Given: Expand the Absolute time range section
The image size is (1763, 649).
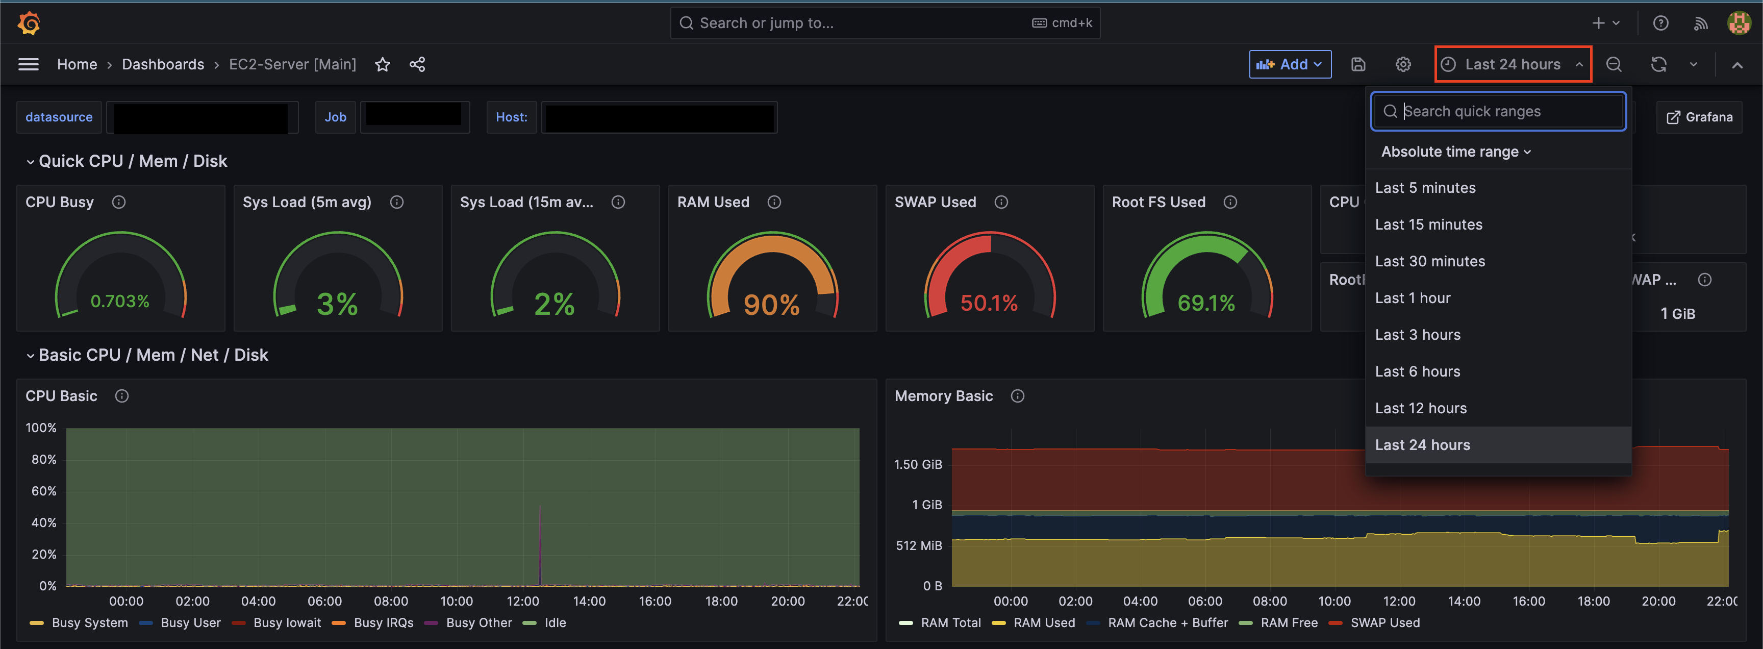Looking at the screenshot, I should tap(1456, 152).
